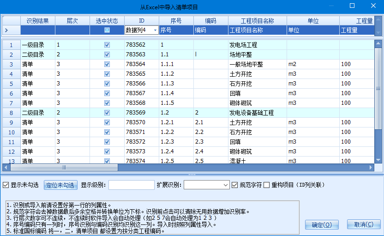Viewport: 384px width, 236px height.
Task: Uncheck the selection box in row 1
Action: point(107,45)
